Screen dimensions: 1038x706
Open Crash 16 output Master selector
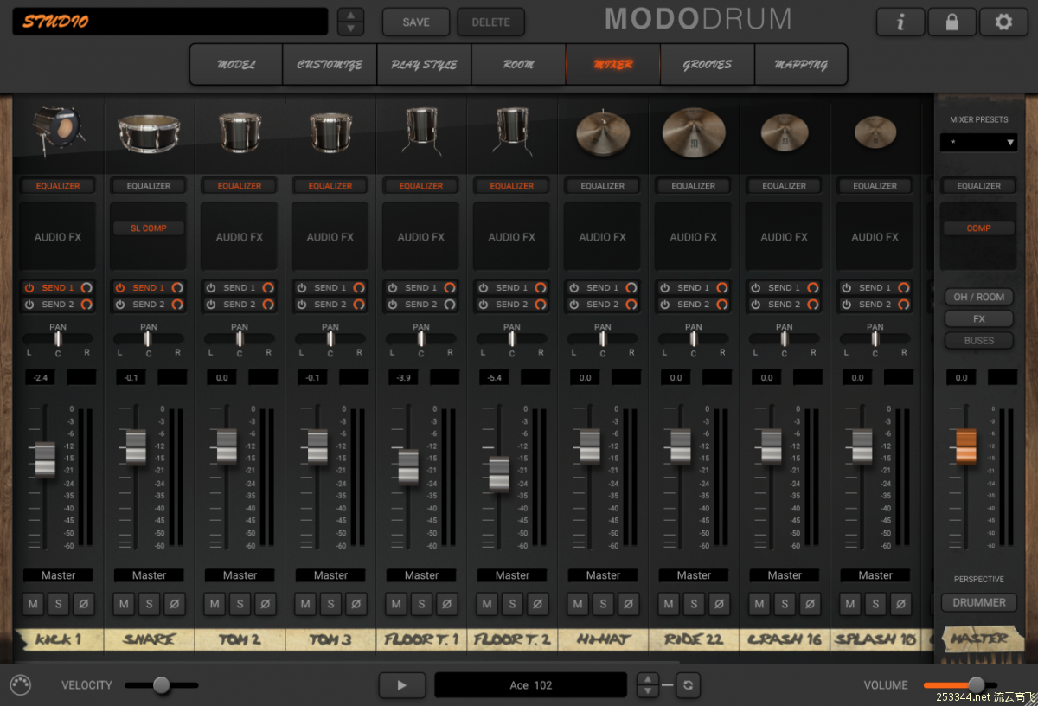tap(785, 575)
